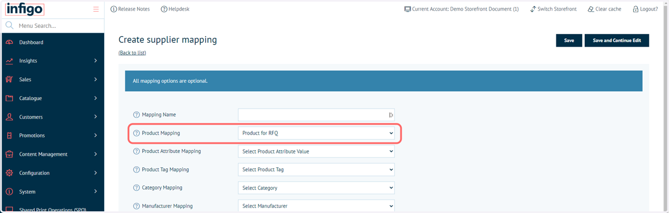The width and height of the screenshot is (669, 213).
Task: Open the Product Attribute Mapping dropdown
Action: click(316, 151)
